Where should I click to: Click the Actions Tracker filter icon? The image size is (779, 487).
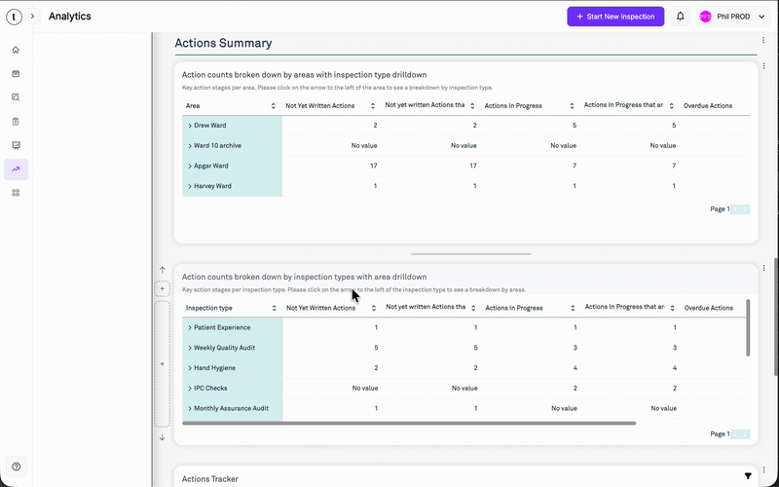[748, 476]
